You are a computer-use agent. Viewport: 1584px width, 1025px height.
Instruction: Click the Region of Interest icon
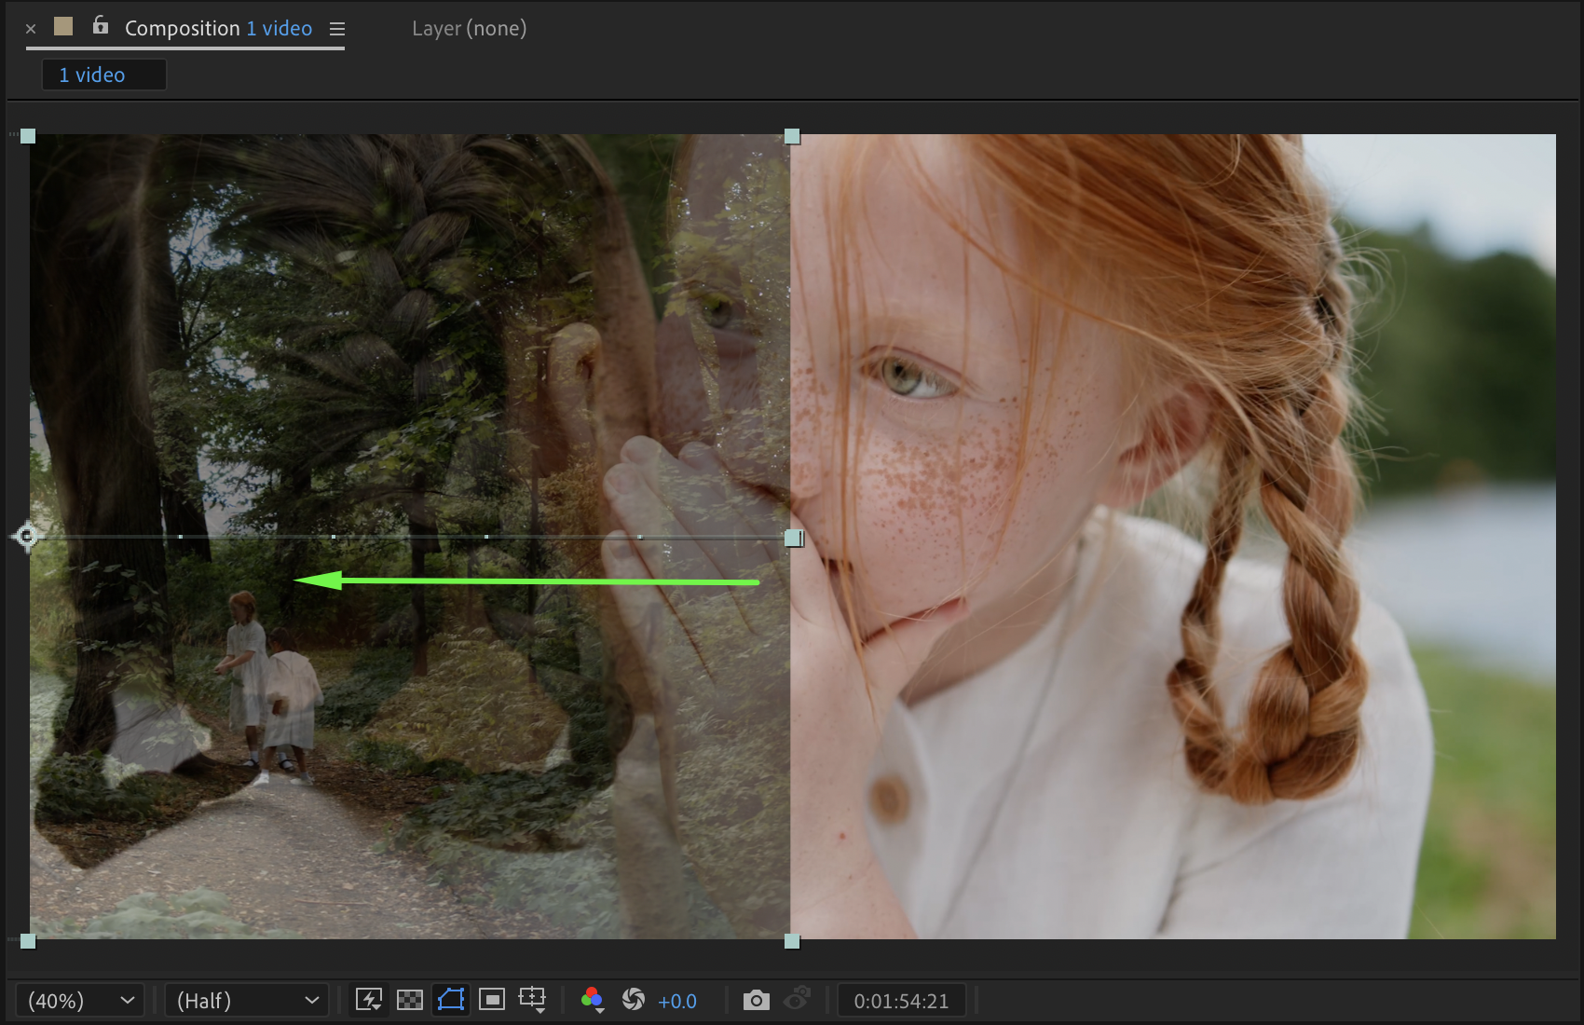click(492, 1000)
